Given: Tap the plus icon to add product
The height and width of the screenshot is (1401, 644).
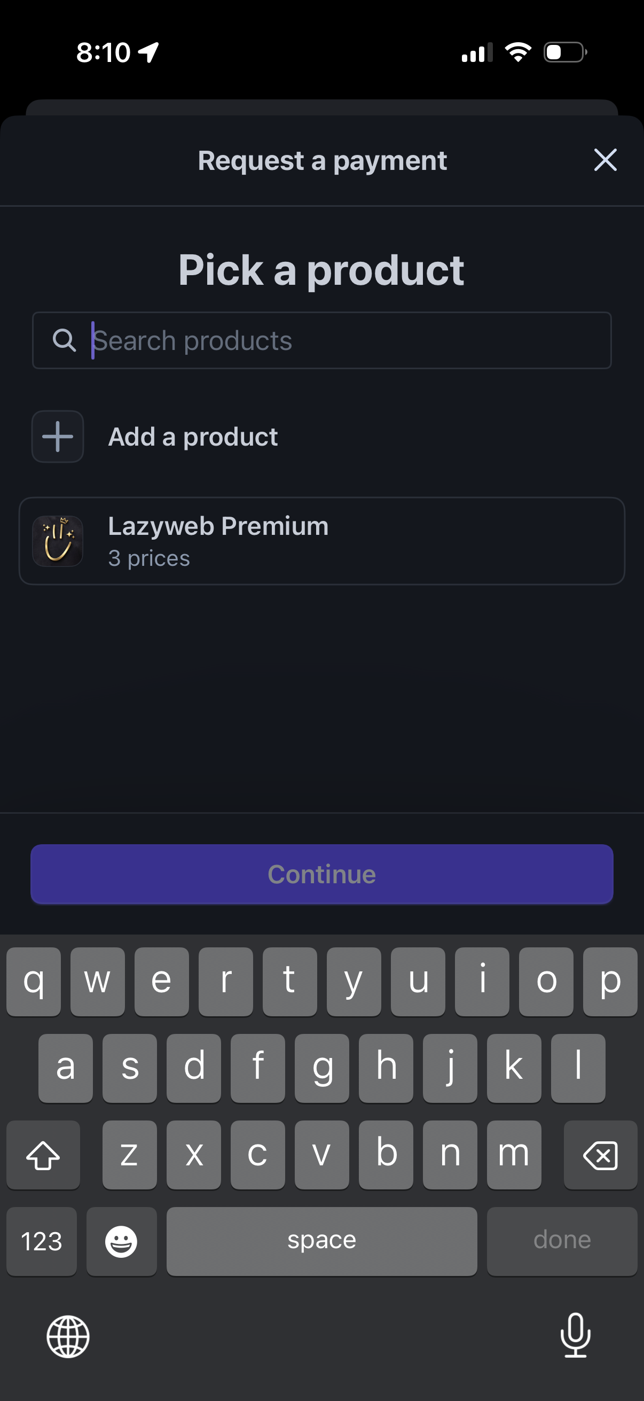Looking at the screenshot, I should pyautogui.click(x=58, y=437).
